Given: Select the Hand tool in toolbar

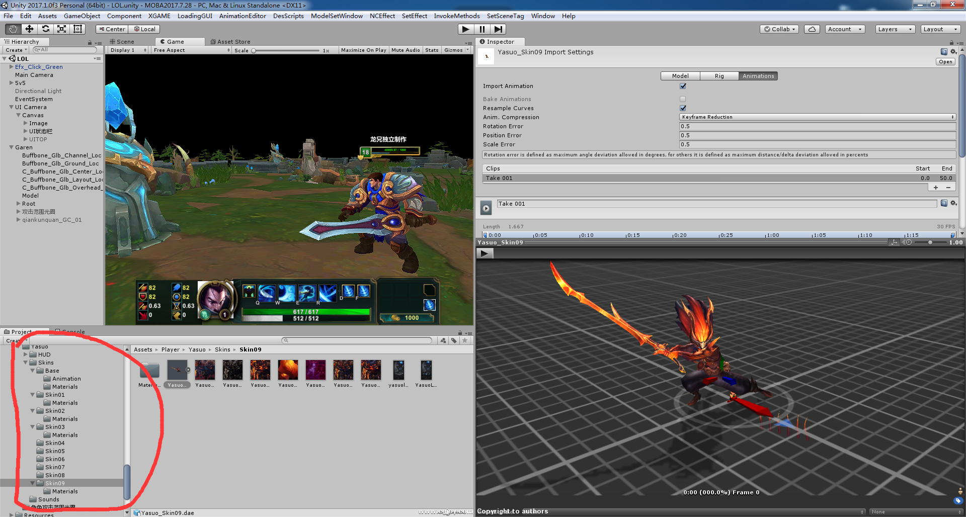Looking at the screenshot, I should 14,29.
